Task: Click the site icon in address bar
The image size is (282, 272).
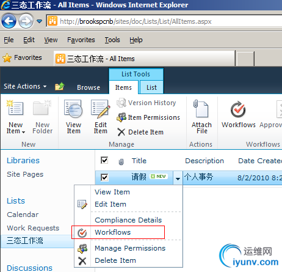Action: (52, 21)
